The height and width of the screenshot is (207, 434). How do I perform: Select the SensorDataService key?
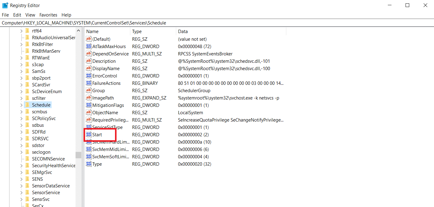(51, 186)
